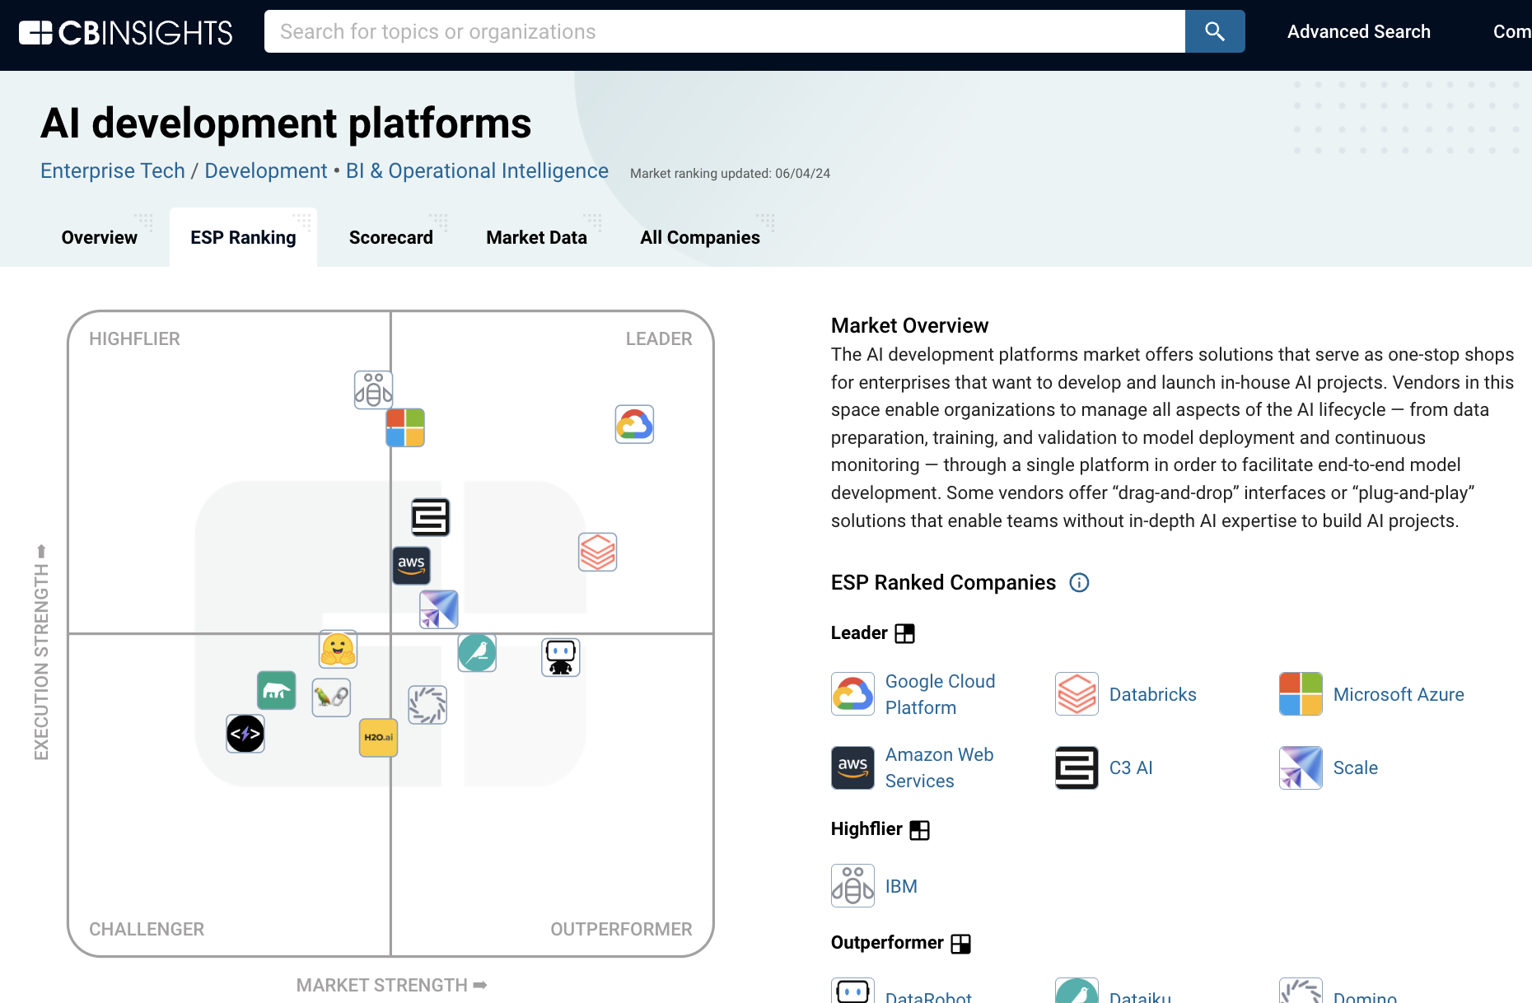Click the Amazon Web Services logo in Leader list
The height and width of the screenshot is (1003, 1532).
coord(852,767)
